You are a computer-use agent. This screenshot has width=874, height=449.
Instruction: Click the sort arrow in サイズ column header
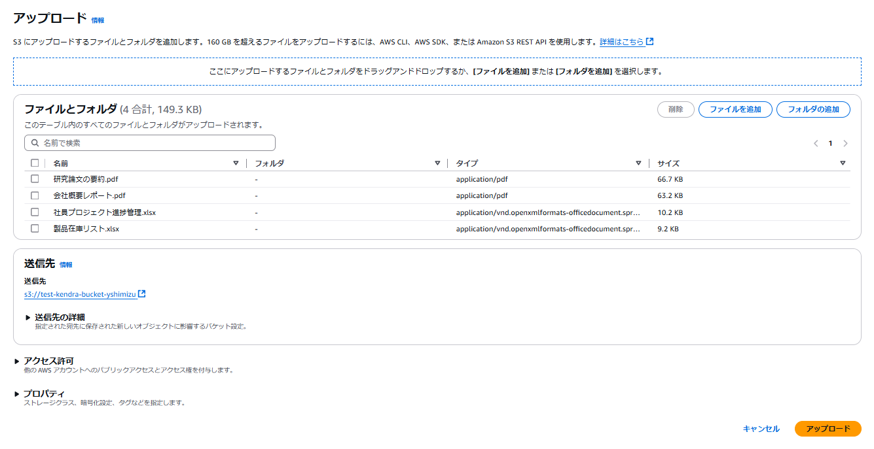pos(843,163)
